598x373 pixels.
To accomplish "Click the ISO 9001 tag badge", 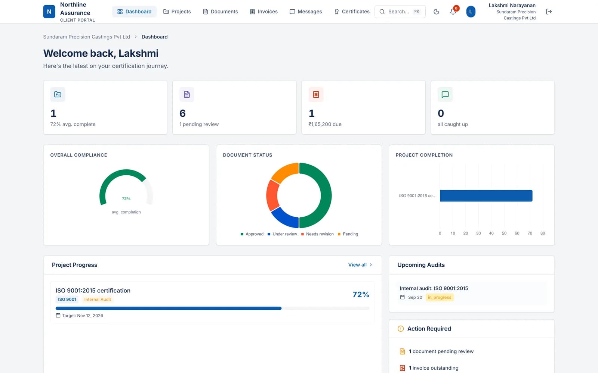I will click(67, 300).
